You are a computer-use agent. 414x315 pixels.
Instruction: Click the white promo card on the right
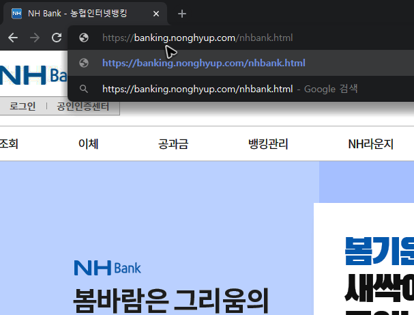[364, 259]
